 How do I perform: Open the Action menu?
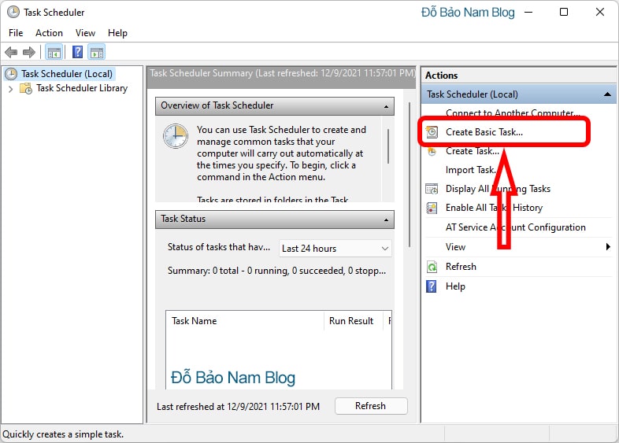coord(49,33)
